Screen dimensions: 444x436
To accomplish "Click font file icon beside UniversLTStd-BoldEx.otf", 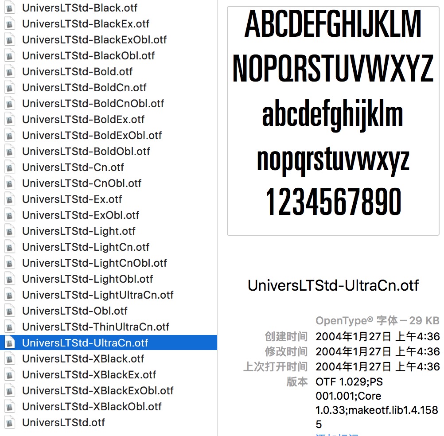I will tap(9, 120).
